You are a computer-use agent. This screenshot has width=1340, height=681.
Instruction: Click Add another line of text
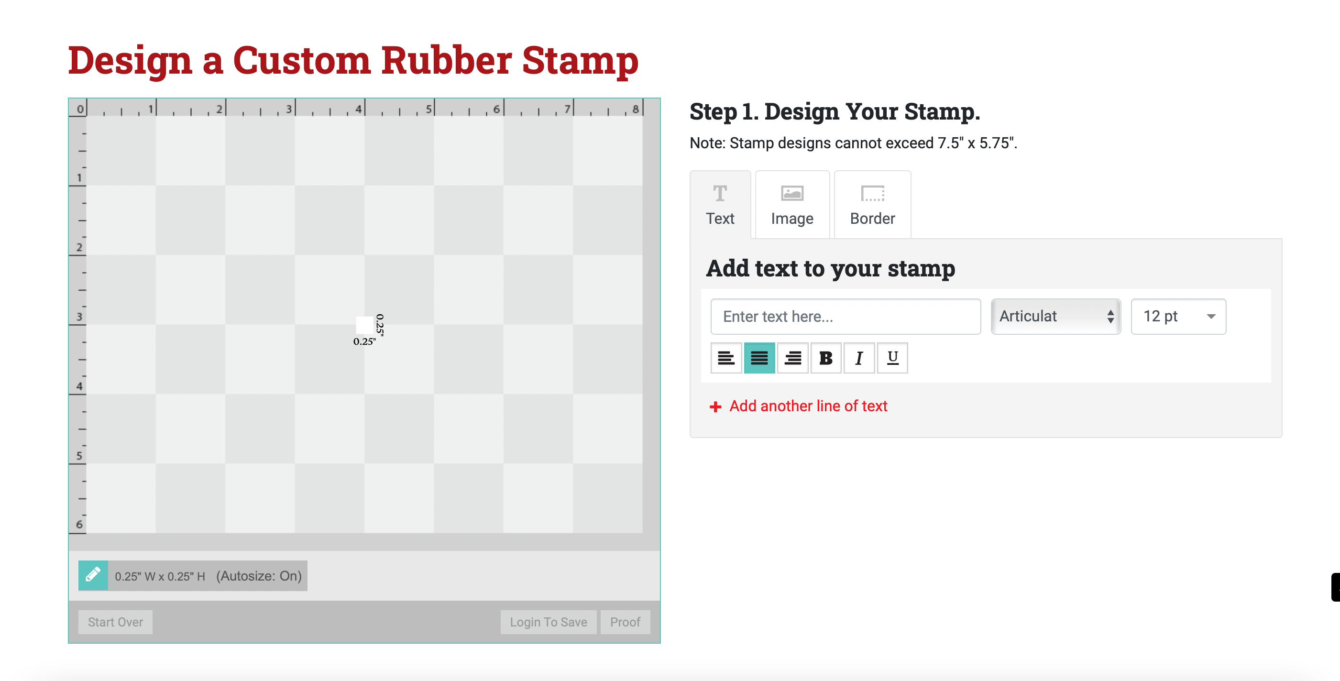pos(799,405)
